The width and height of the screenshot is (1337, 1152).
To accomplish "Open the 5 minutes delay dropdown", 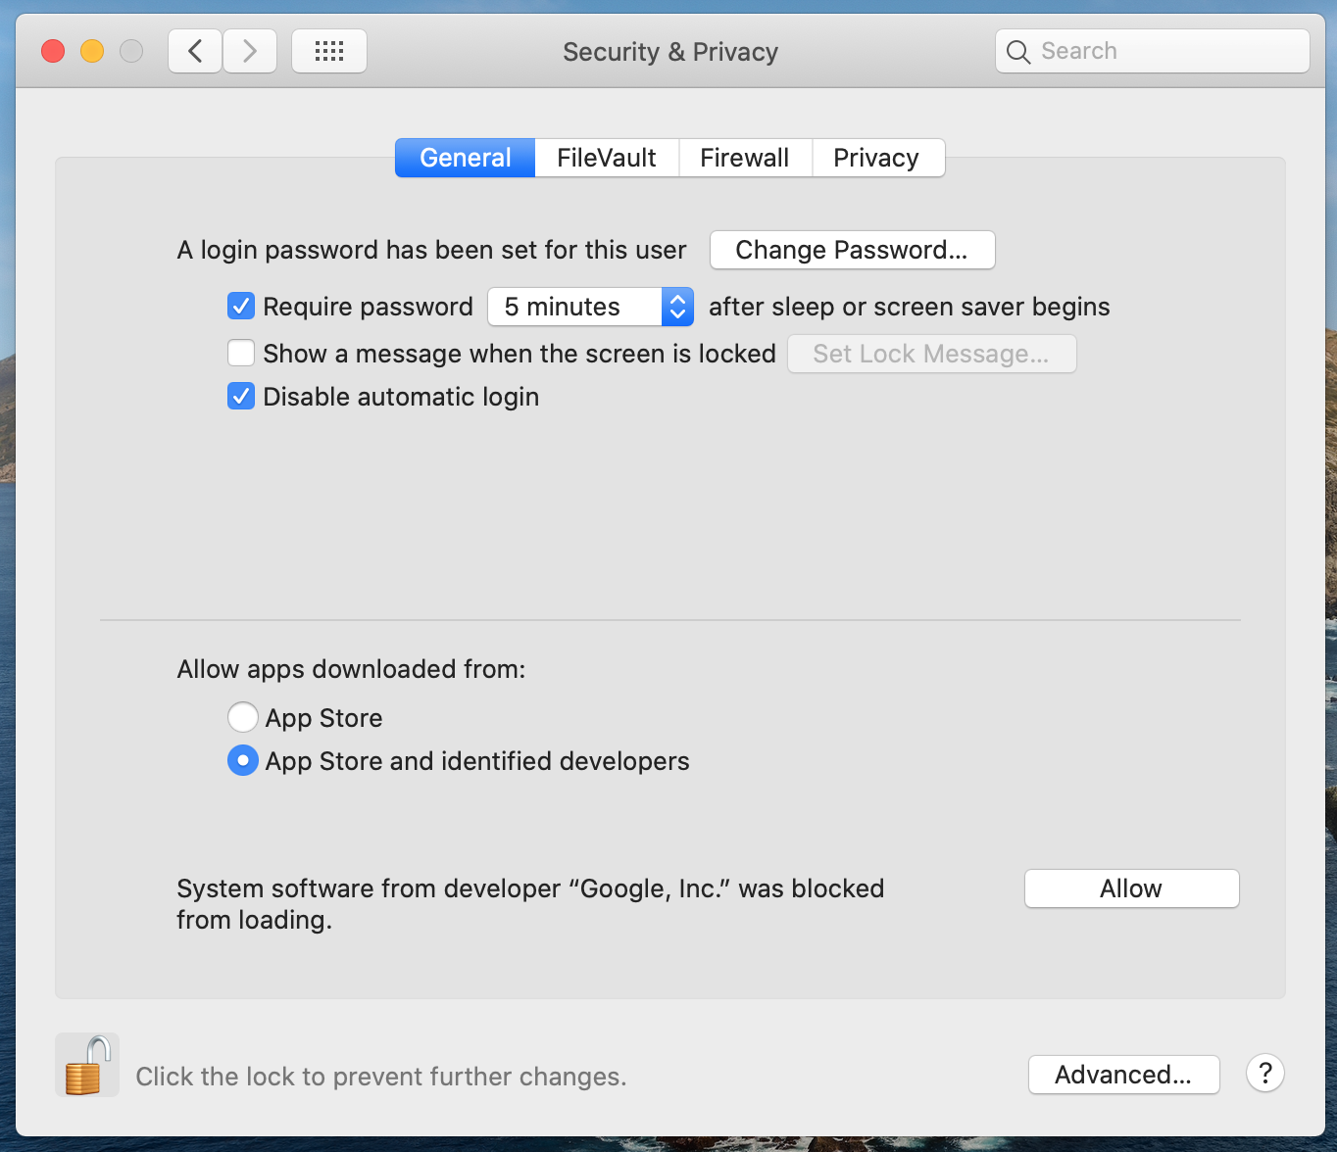I will (590, 307).
